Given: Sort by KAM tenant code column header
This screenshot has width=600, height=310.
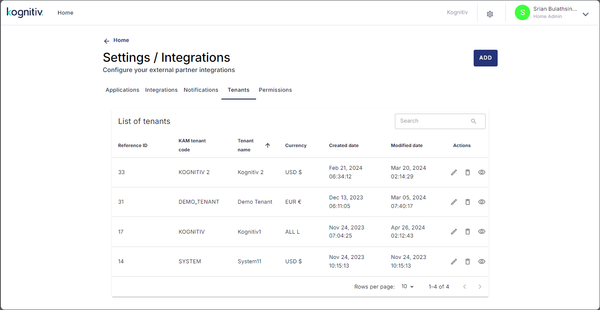Looking at the screenshot, I should 192,145.
